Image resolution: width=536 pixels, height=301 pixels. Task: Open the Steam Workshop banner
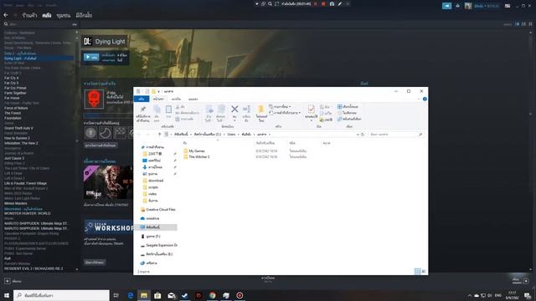click(109, 227)
